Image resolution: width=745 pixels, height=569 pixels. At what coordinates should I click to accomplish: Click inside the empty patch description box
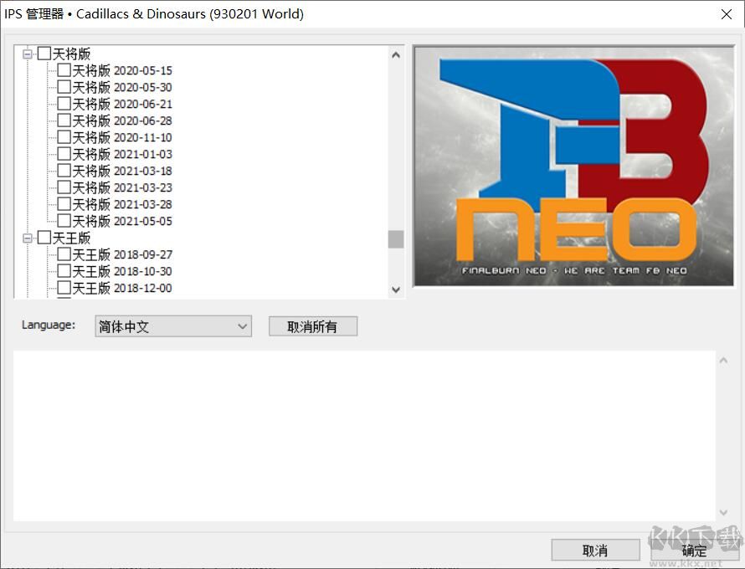pos(364,436)
